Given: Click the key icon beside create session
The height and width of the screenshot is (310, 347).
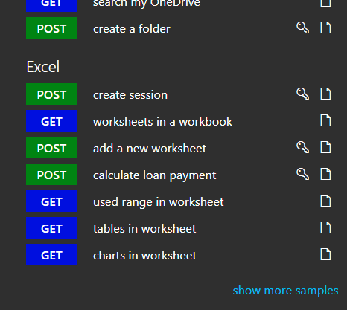Looking at the screenshot, I should (303, 94).
